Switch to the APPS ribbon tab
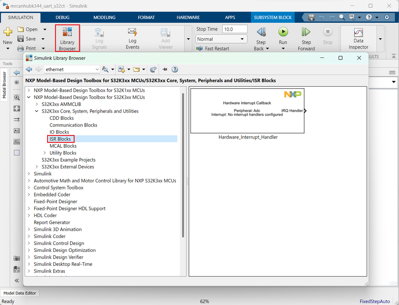 point(230,17)
